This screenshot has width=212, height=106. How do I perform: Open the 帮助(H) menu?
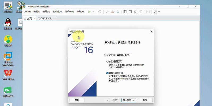point(80,12)
